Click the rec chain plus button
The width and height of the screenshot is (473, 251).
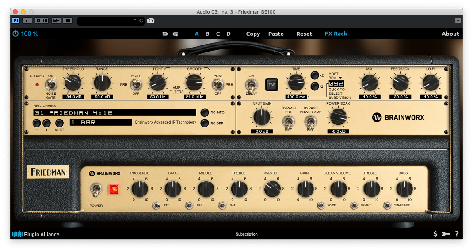point(46,123)
